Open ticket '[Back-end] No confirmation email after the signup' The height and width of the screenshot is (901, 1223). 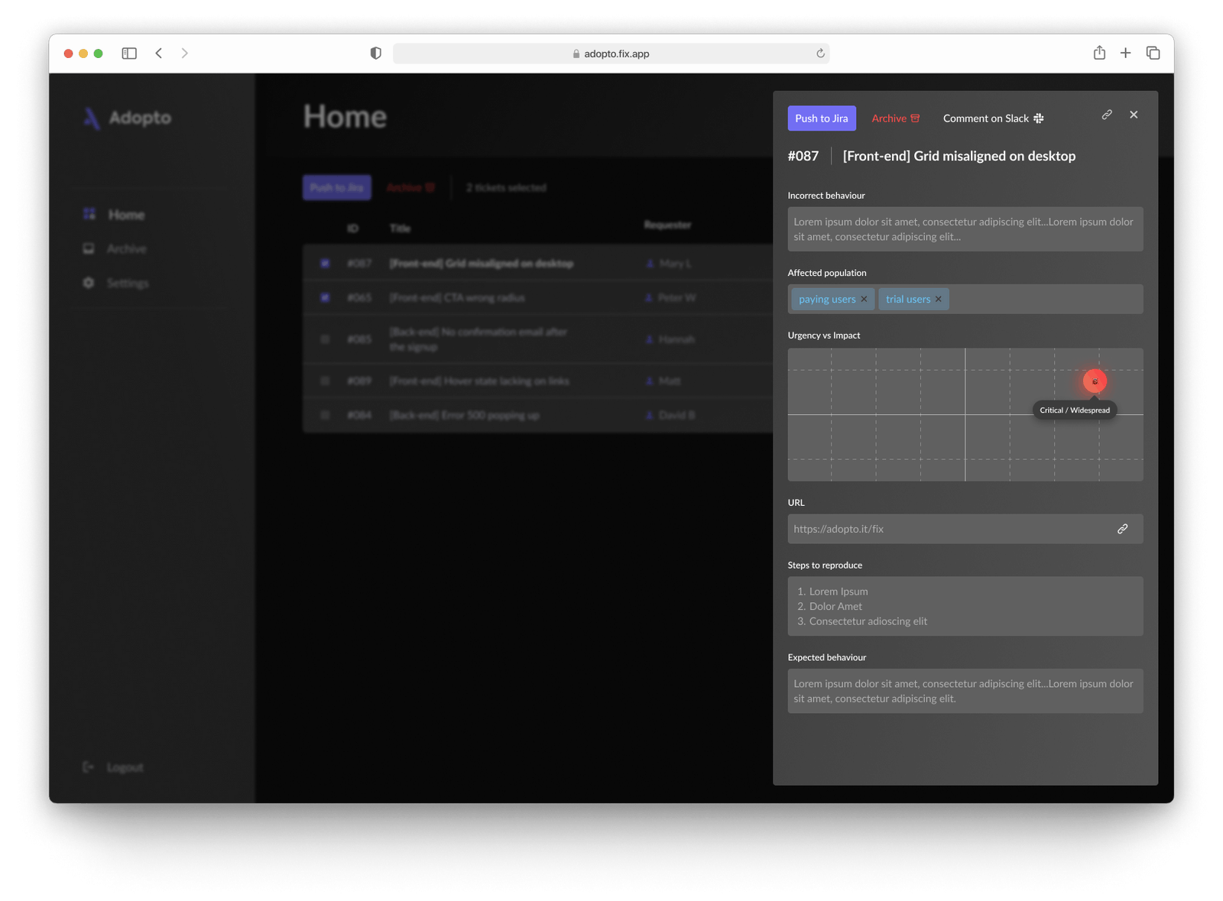click(478, 339)
